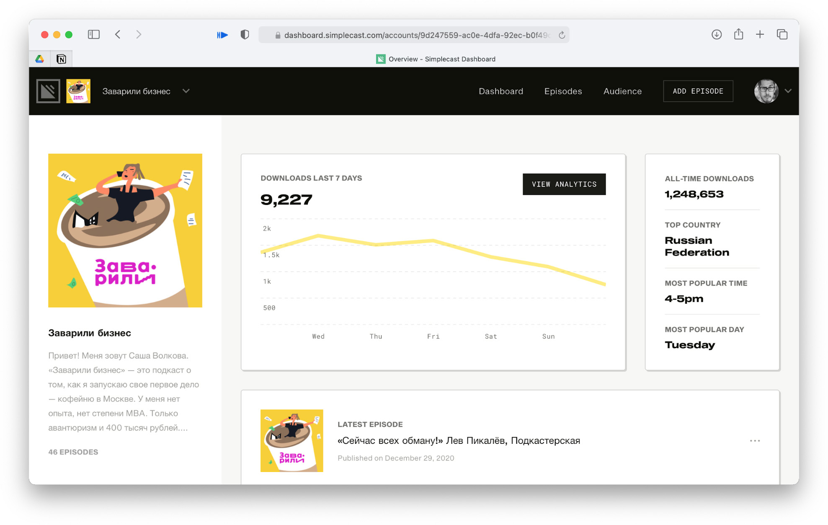Click the Tuesday most popular day value
Screen dimensions: 828x525
click(x=690, y=345)
